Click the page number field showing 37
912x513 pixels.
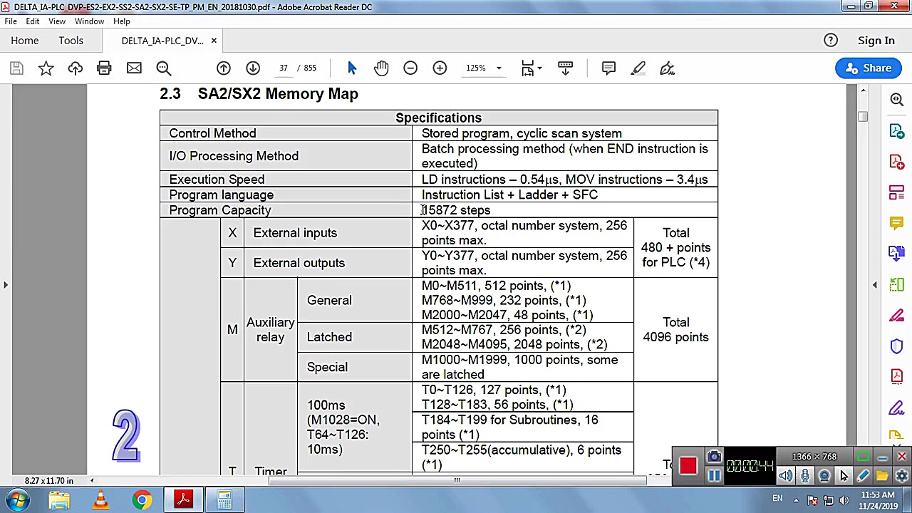[284, 68]
